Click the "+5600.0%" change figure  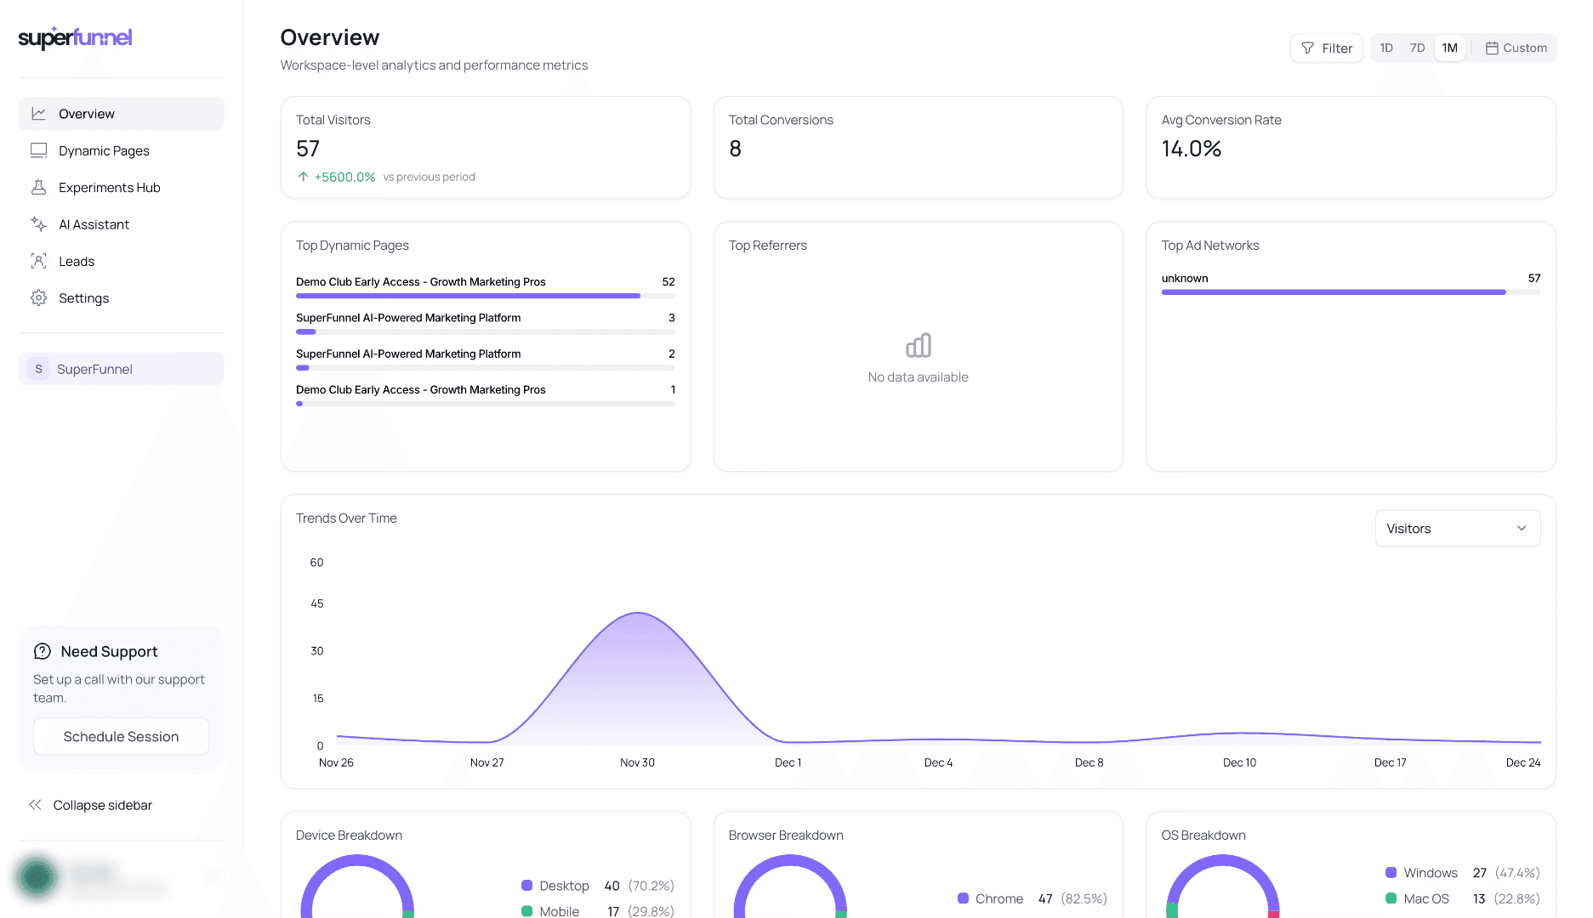[344, 177]
